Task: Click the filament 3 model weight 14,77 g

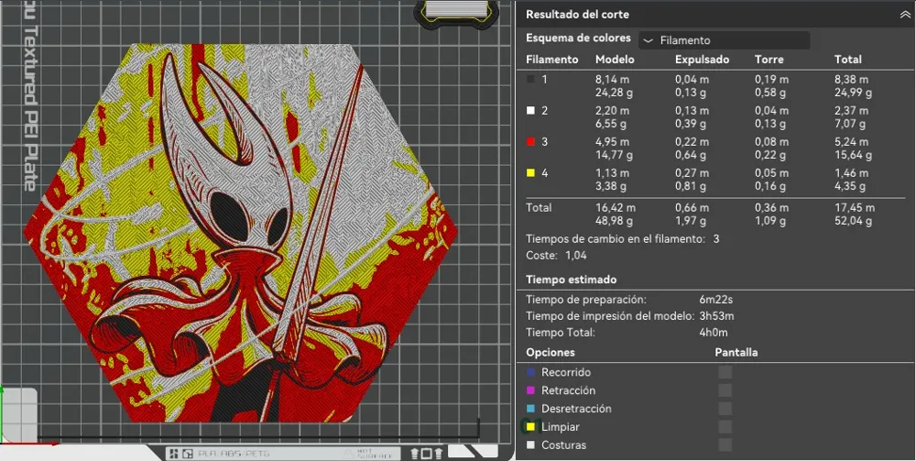Action: point(614,155)
